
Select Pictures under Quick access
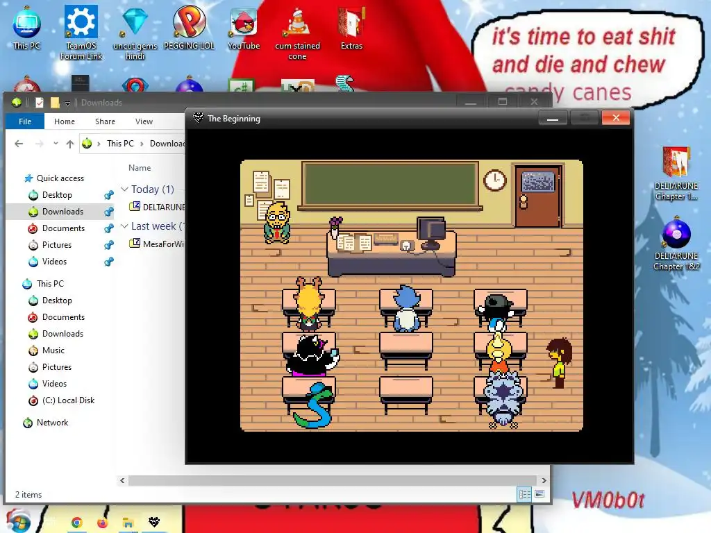tap(57, 245)
